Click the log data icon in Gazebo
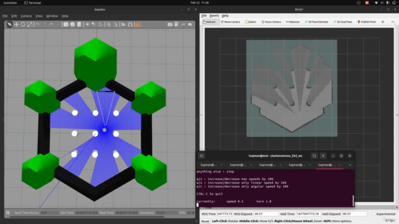The image size is (399, 224). pos(176,24)
